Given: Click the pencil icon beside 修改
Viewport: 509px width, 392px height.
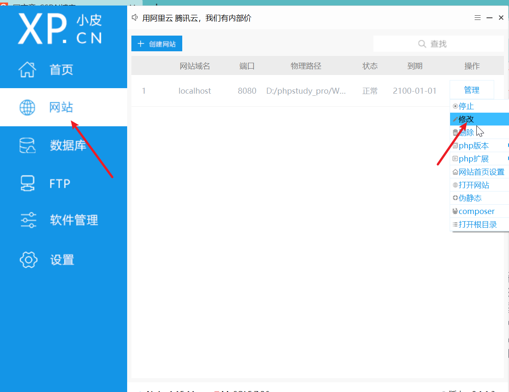Looking at the screenshot, I should click(x=455, y=120).
